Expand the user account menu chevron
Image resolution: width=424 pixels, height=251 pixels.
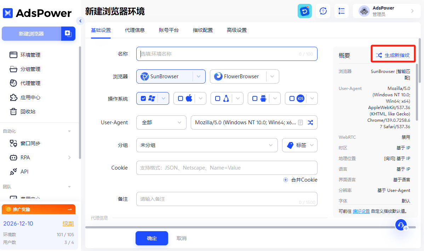[412, 11]
